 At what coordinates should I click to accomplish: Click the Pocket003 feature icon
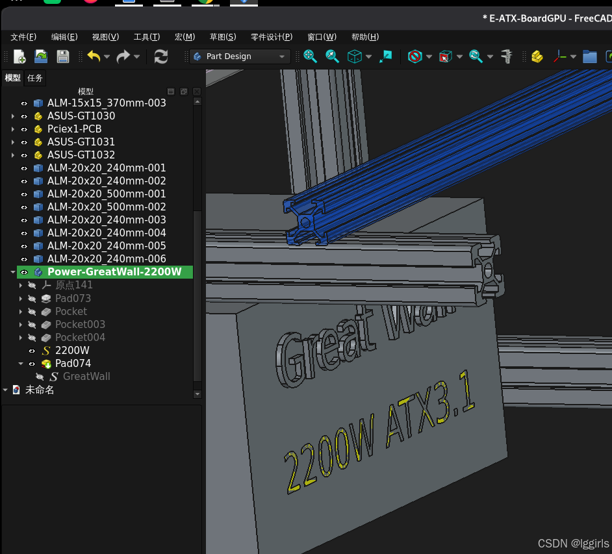point(46,325)
